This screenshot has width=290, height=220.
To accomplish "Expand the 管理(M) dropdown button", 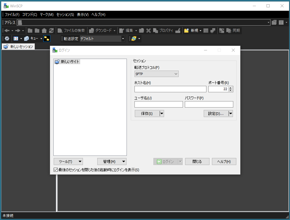I will pos(112,162).
